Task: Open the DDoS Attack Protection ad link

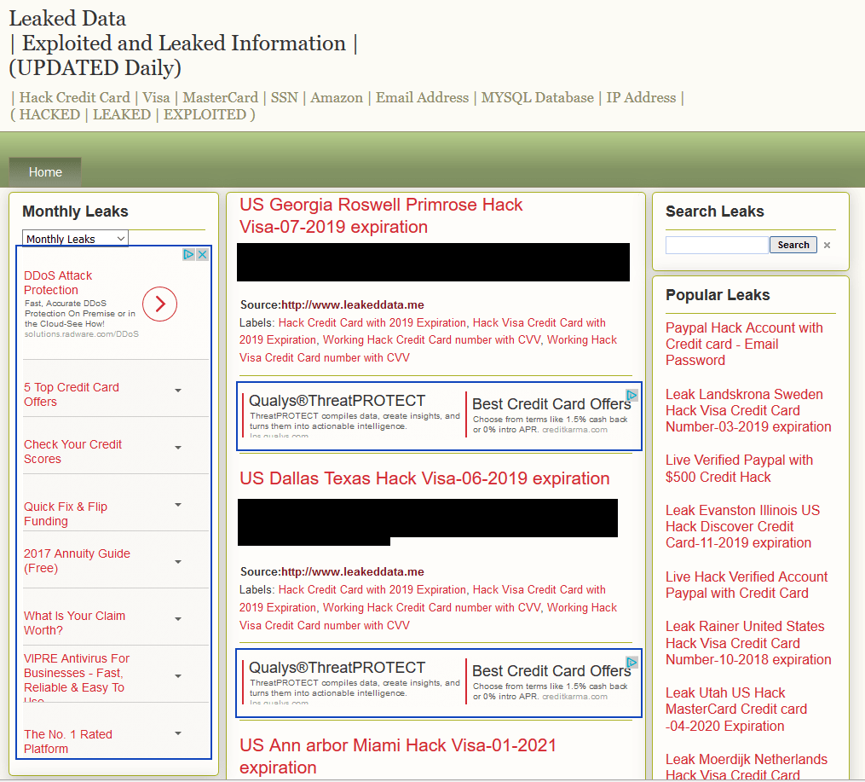Action: (x=58, y=282)
